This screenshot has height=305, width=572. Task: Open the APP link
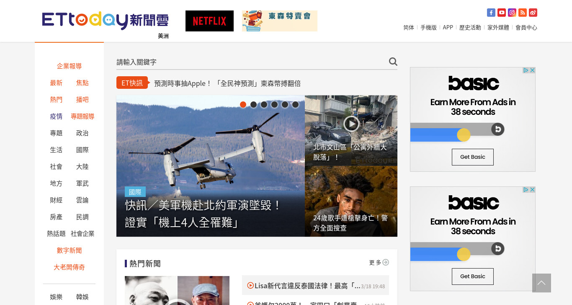448,28
